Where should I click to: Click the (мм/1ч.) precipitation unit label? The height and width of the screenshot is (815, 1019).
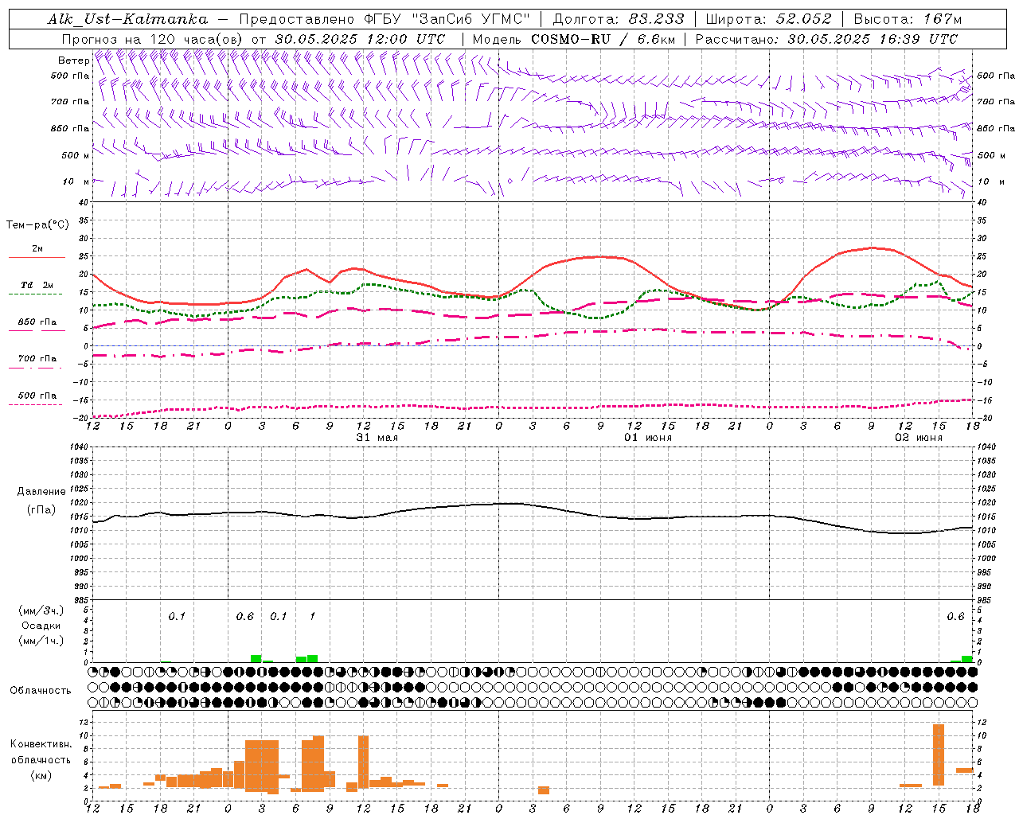(41, 641)
